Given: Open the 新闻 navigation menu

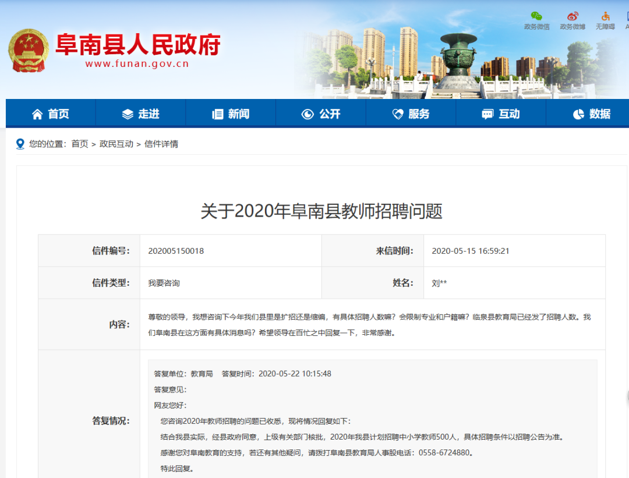Looking at the screenshot, I should pos(231,114).
